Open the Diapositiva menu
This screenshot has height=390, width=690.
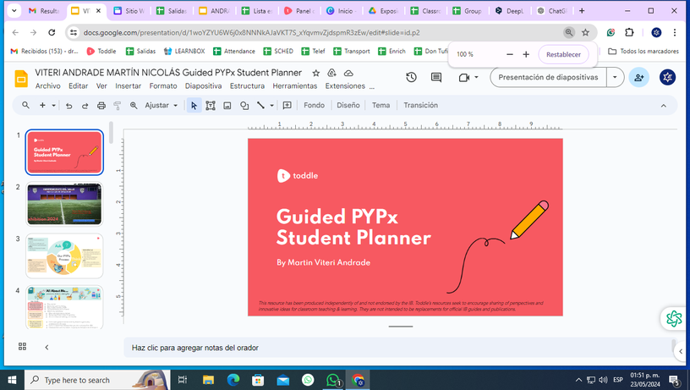pos(203,86)
